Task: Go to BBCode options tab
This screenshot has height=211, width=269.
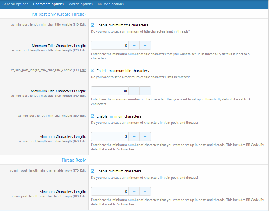Action: click(111, 4)
